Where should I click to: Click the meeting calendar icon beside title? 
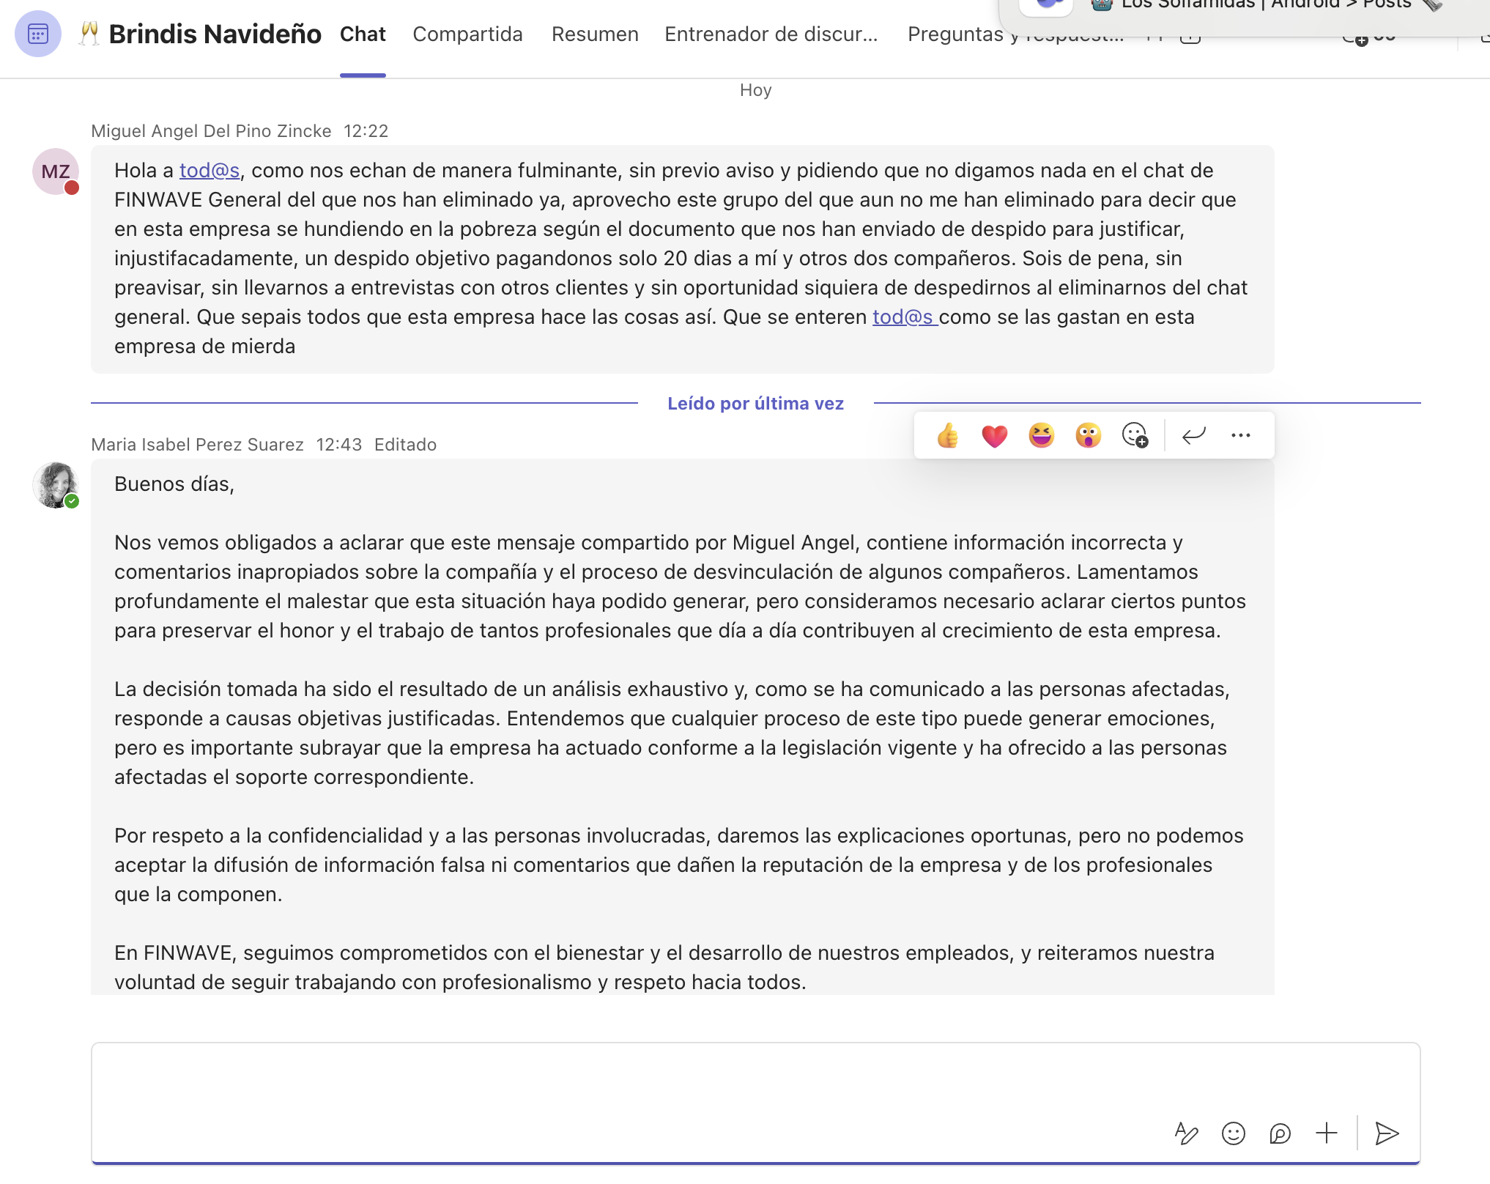click(x=38, y=34)
